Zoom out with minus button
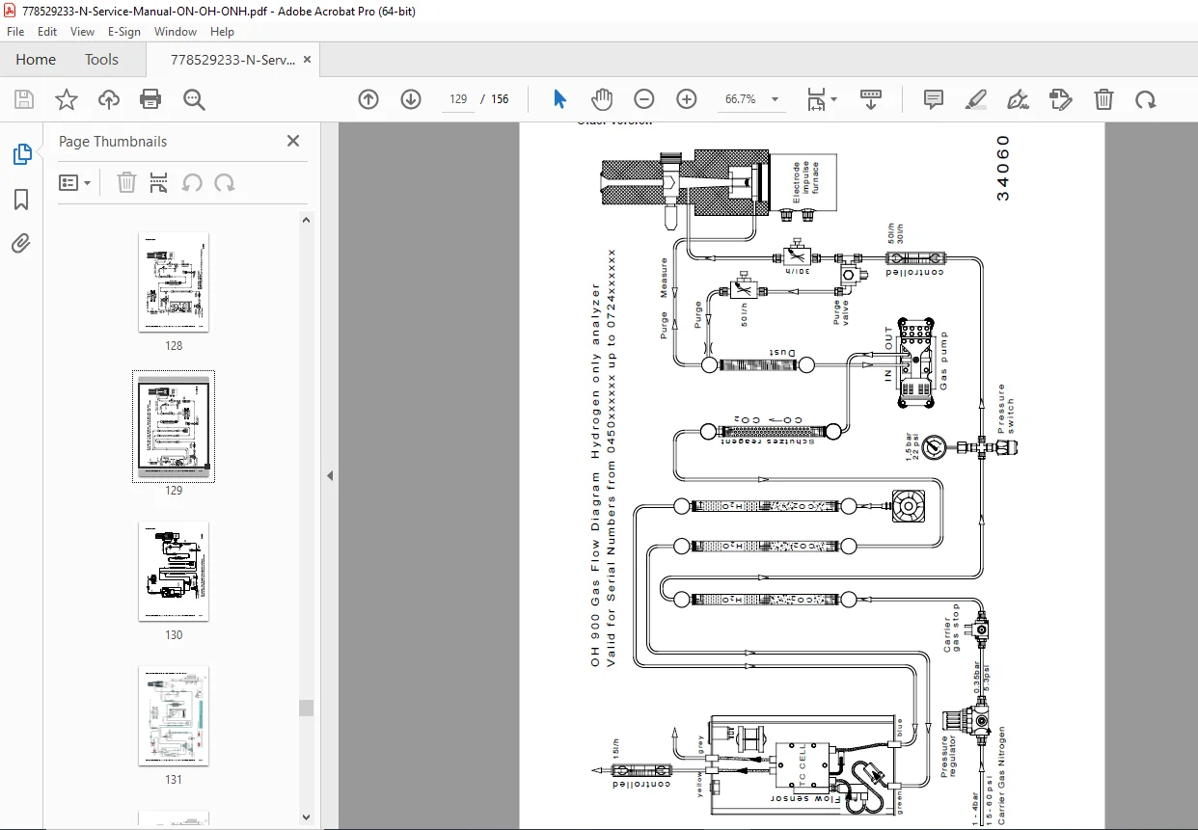Viewport: 1198px width, 830px height. click(x=644, y=99)
